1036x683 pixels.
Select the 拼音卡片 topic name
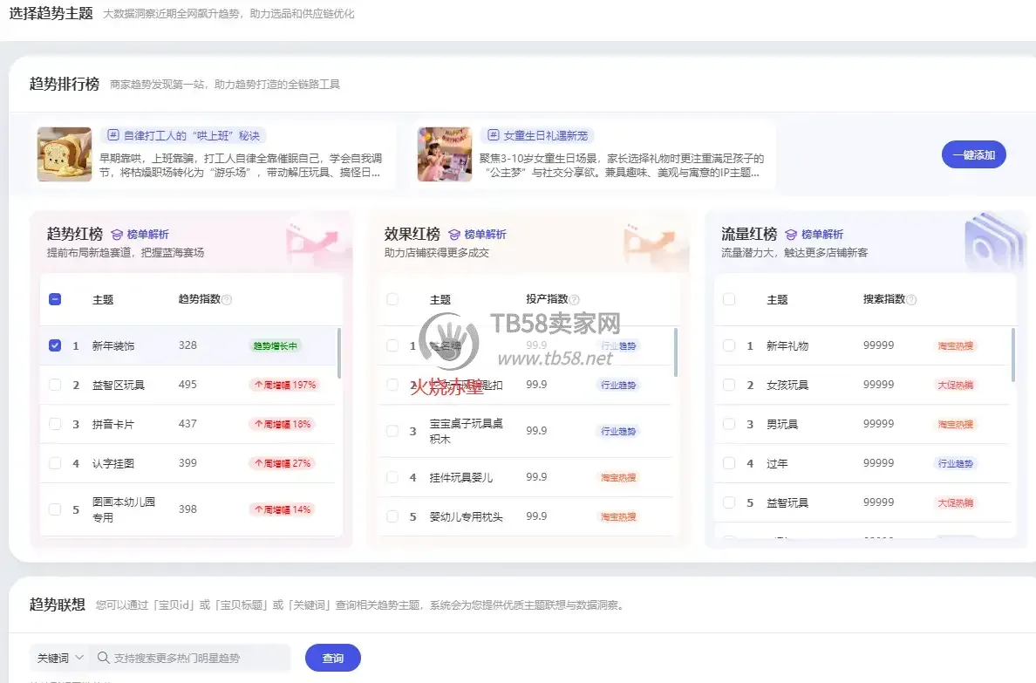[x=113, y=425]
